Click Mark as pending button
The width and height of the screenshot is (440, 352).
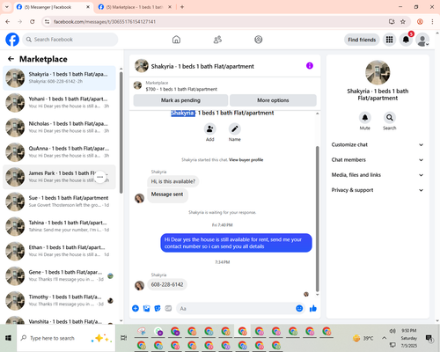pos(180,100)
